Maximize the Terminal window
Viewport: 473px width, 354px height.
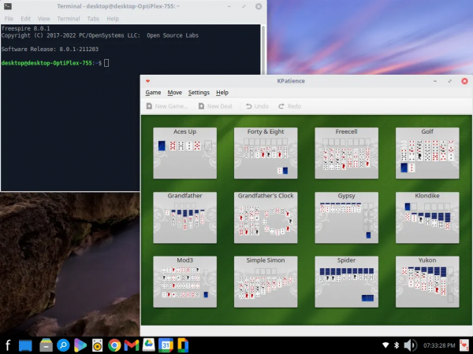point(244,6)
